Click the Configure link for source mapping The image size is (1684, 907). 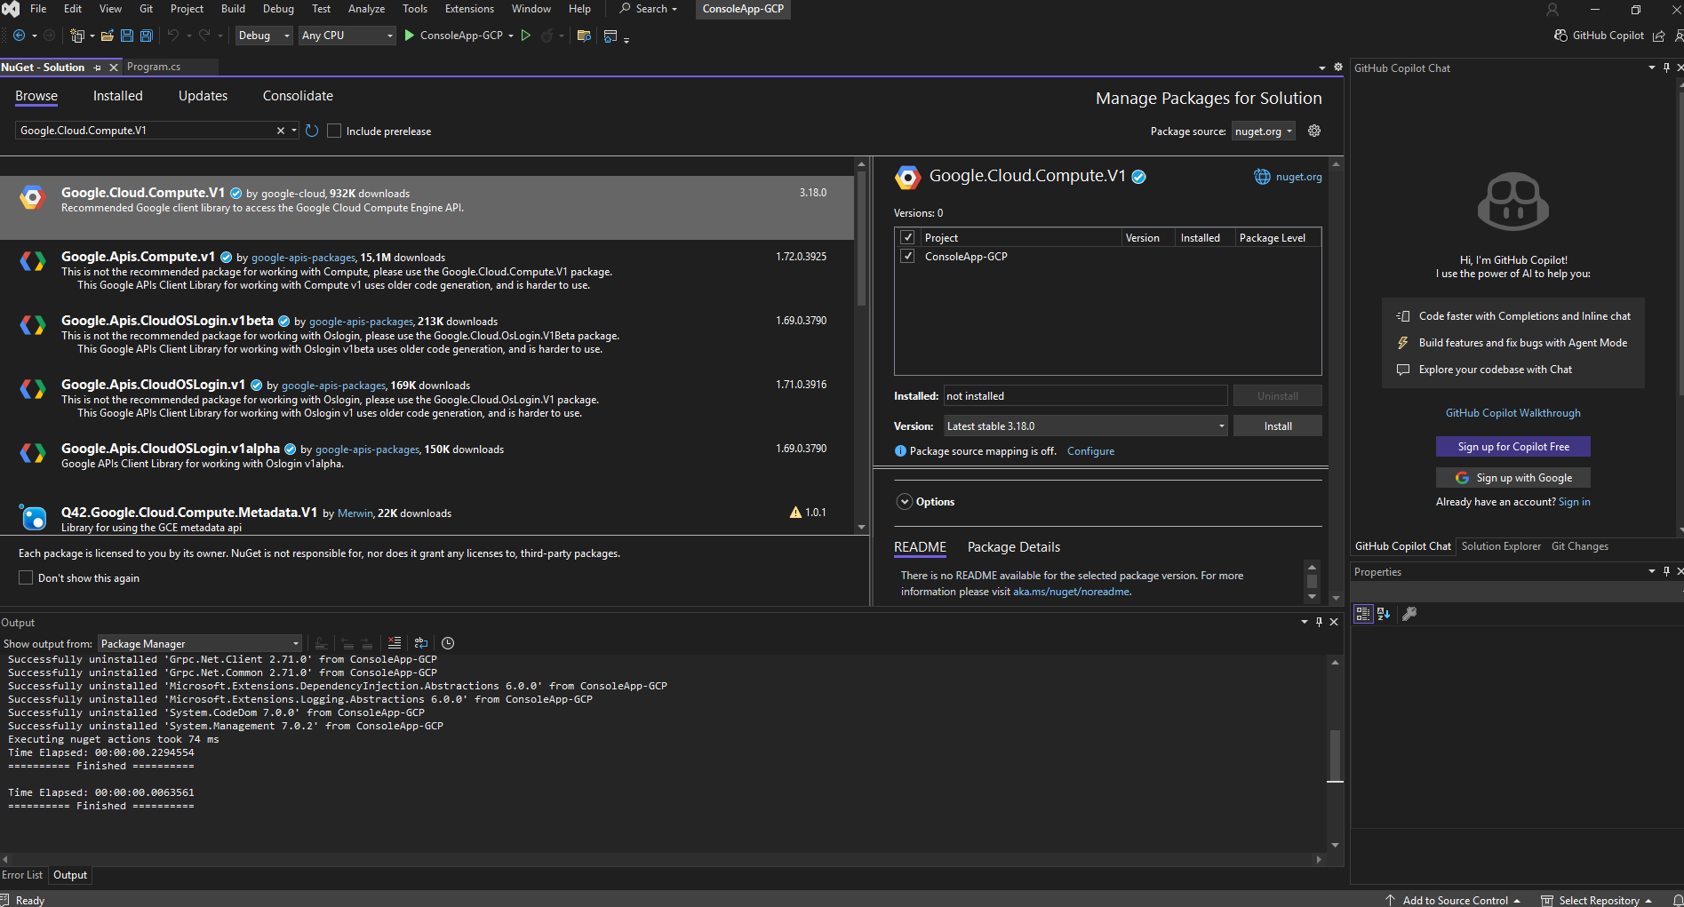(1090, 451)
